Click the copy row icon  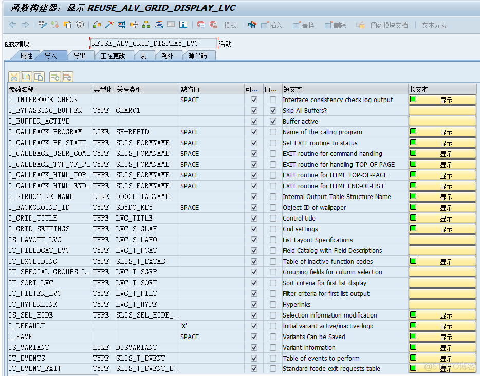[26, 76]
